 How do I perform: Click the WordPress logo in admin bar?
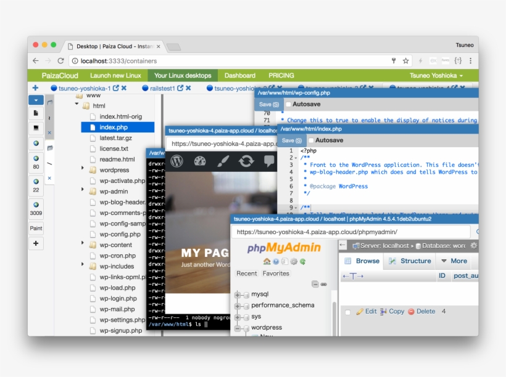177,161
